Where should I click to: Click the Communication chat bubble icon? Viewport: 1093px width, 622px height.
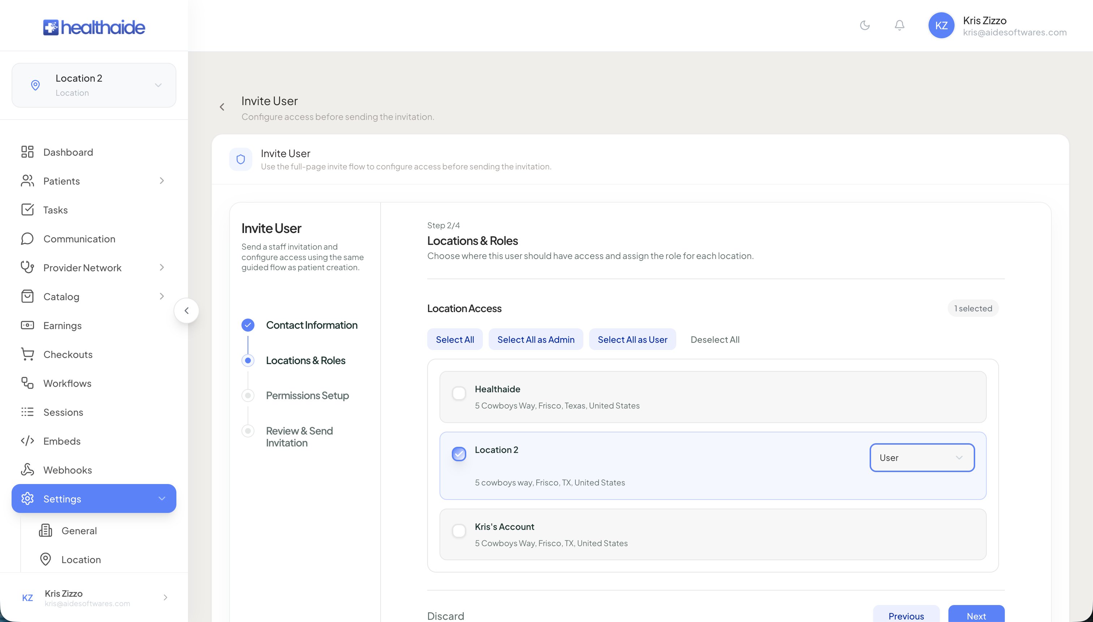(27, 238)
